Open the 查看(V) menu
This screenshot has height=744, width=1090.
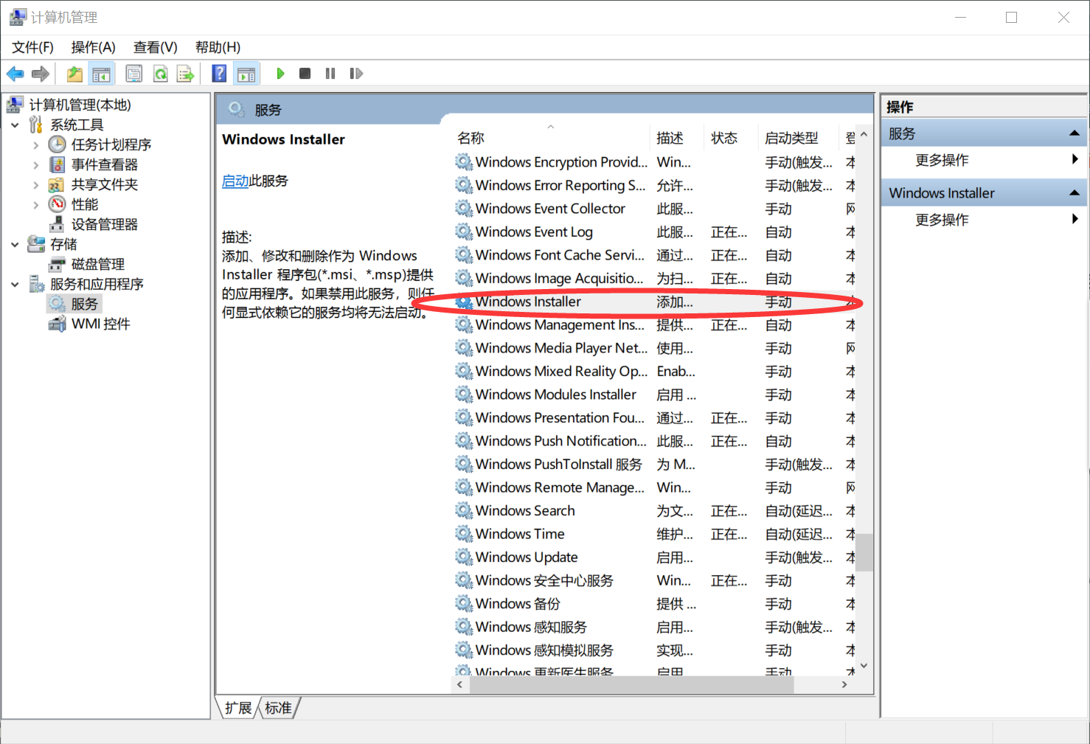155,47
